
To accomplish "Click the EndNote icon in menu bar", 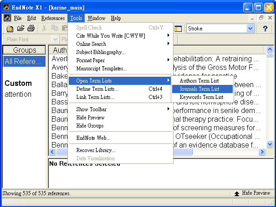I will click(x=7, y=18).
